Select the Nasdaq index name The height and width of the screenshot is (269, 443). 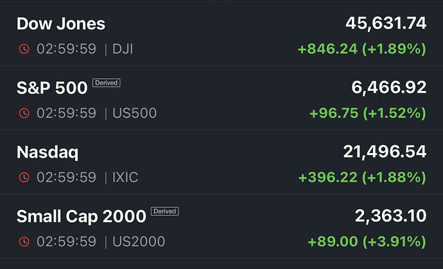pos(48,152)
